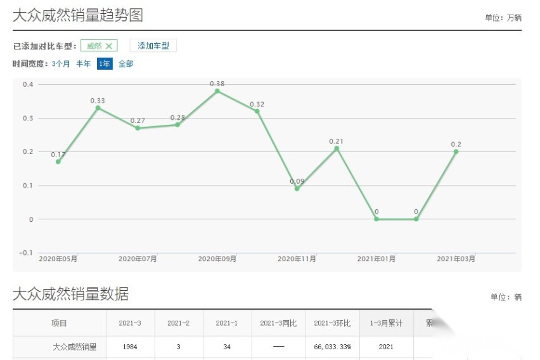Click the 2021 cumulative value cell
The image size is (540, 360).
(386, 347)
